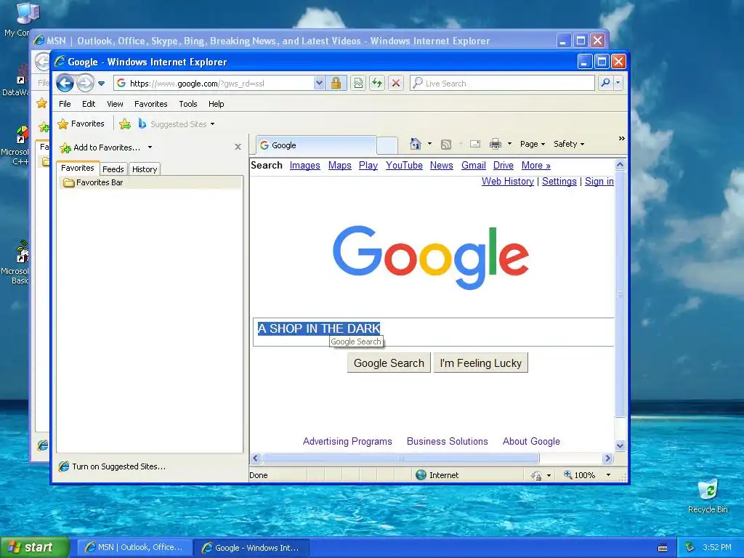Click the Add to Favorites Bar icon
This screenshot has height=558, width=744.
tap(125, 124)
